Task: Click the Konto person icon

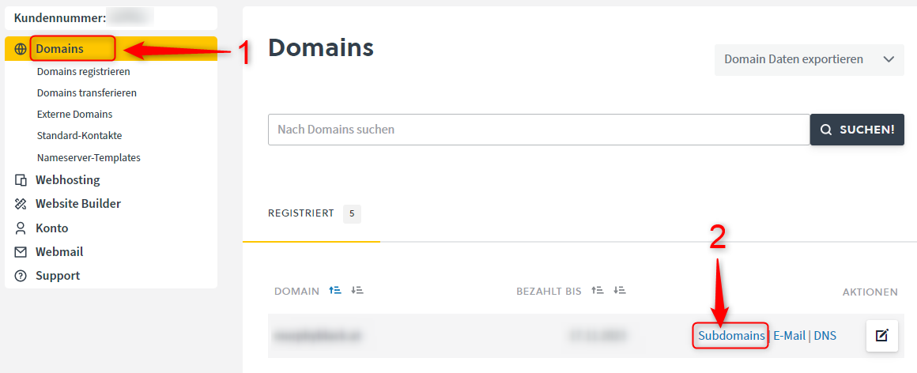Action: point(21,228)
